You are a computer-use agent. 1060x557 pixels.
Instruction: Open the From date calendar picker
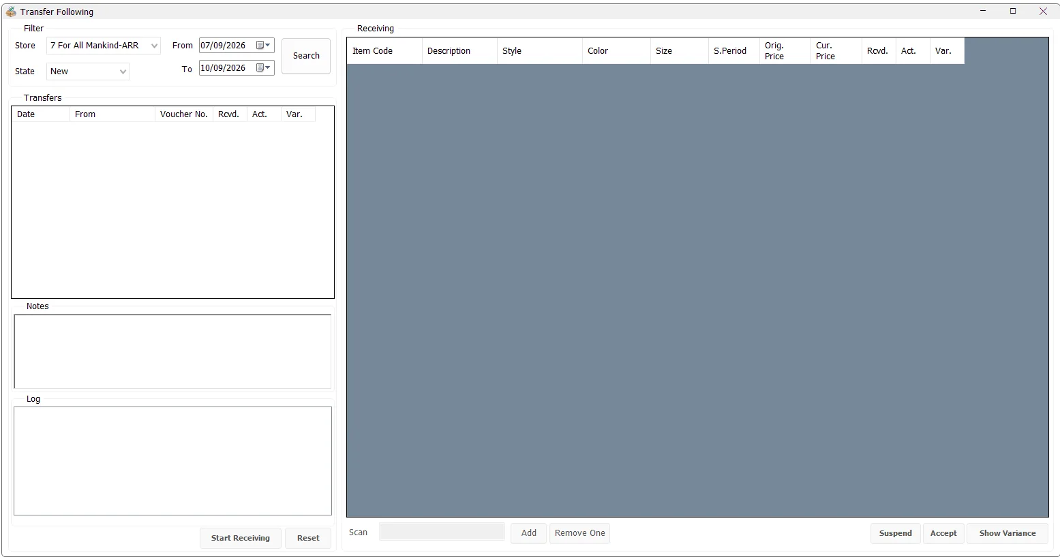point(263,46)
